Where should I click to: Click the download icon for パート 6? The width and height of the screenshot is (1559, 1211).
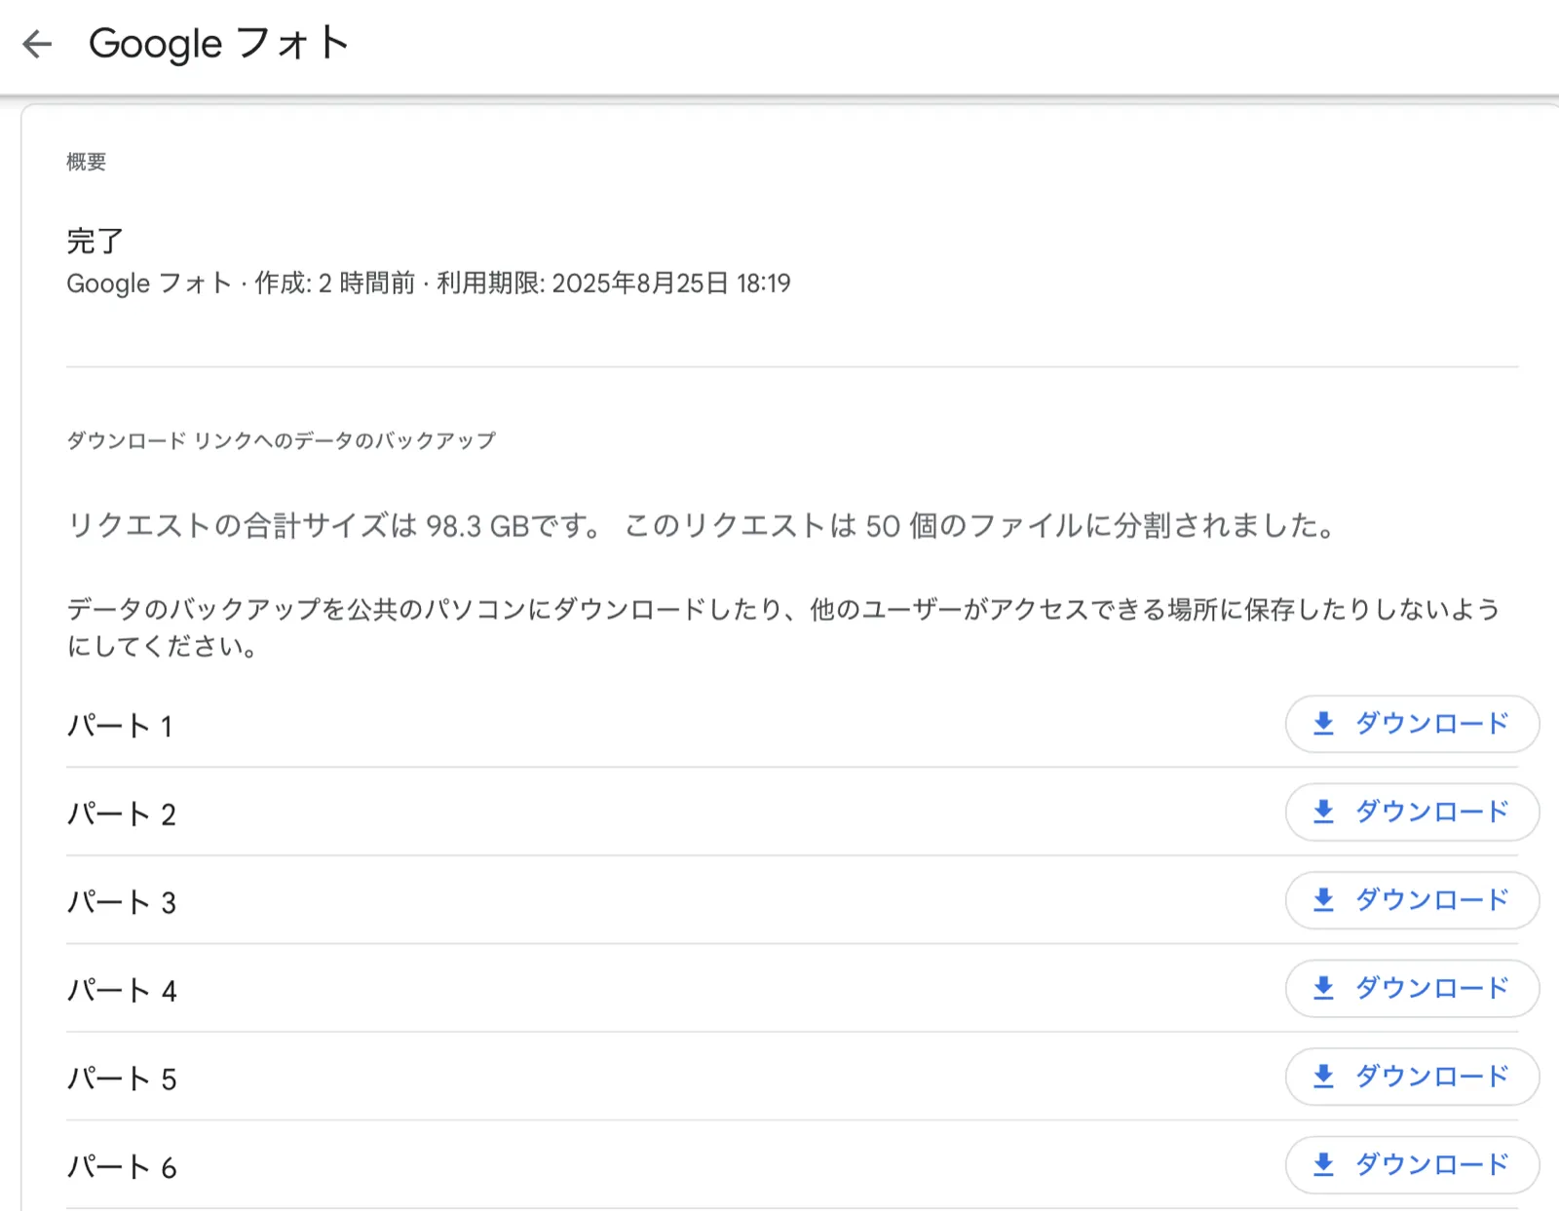[x=1322, y=1164]
